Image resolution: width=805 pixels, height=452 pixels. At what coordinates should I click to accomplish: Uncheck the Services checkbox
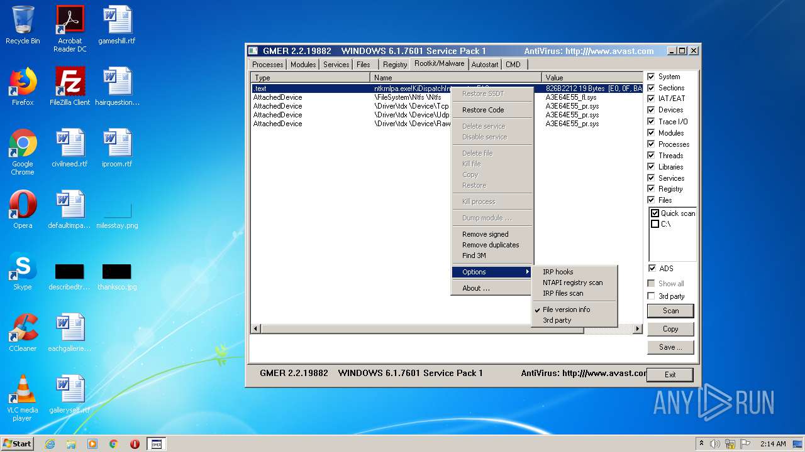pos(651,178)
